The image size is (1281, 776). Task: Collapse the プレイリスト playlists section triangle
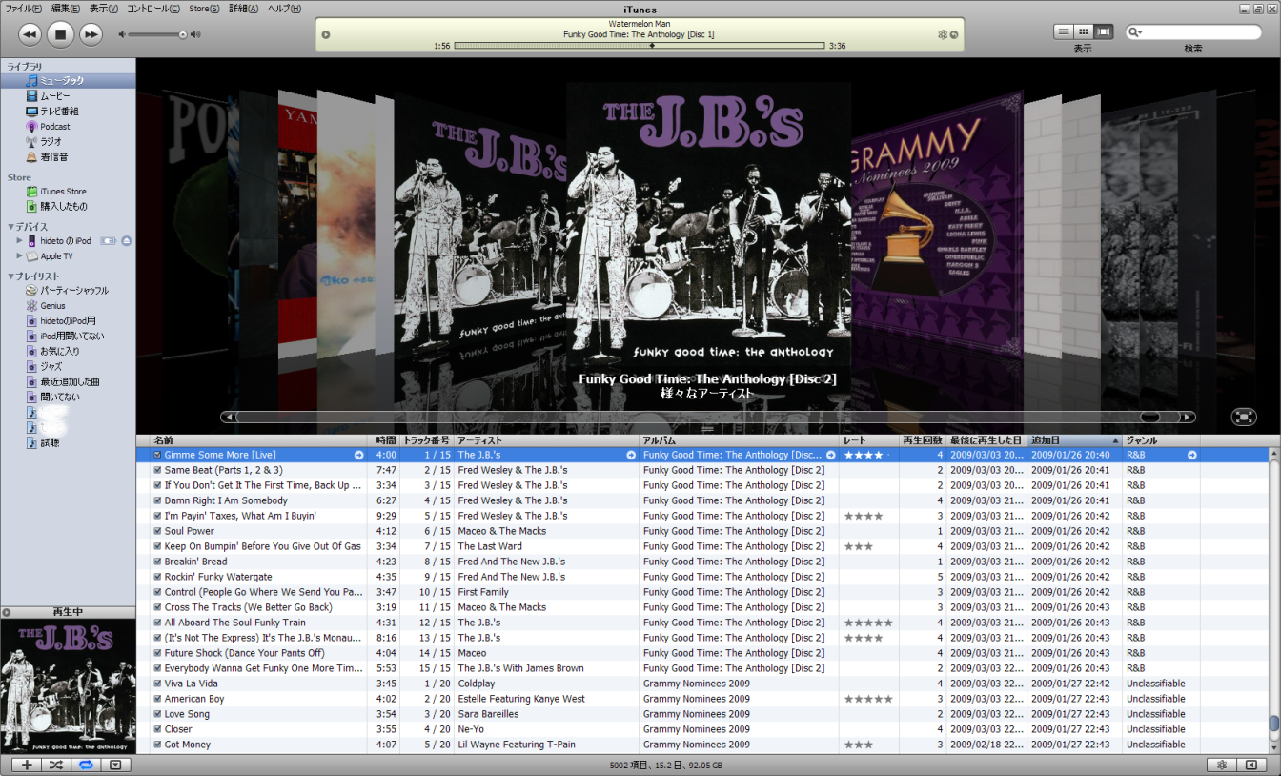pyautogui.click(x=10, y=276)
